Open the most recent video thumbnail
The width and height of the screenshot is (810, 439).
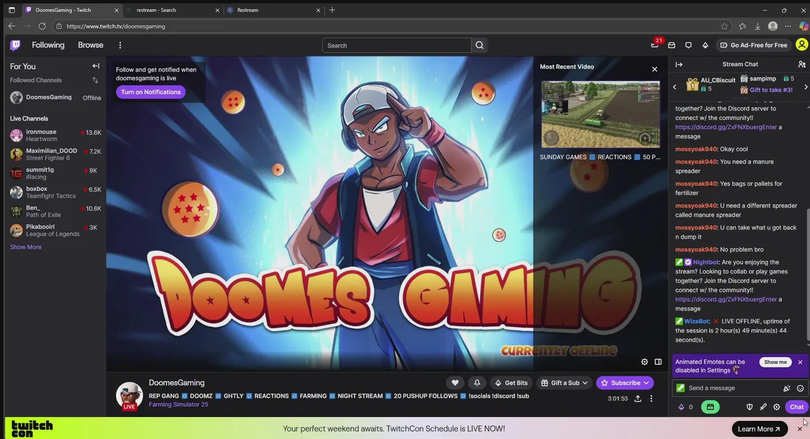[x=600, y=114]
